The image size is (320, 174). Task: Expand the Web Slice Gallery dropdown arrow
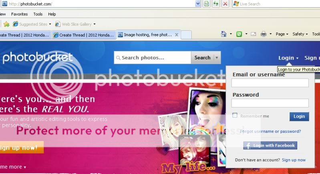(x=95, y=24)
